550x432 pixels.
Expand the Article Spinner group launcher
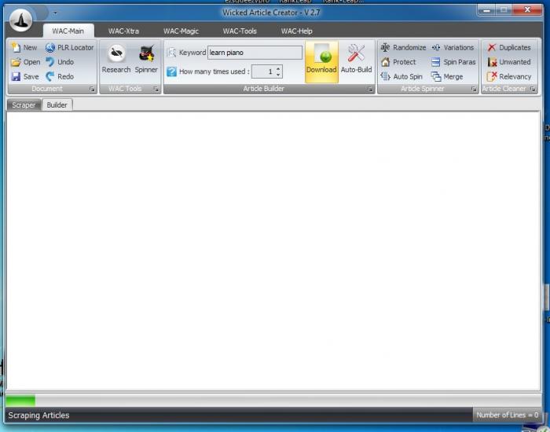(x=474, y=89)
